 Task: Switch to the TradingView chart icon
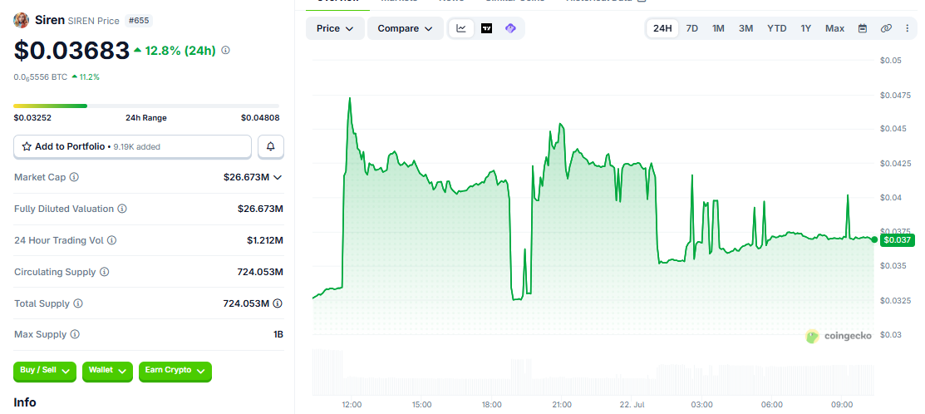487,28
